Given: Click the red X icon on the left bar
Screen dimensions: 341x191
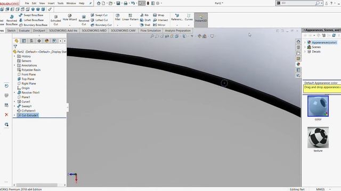Looking at the screenshot, I should tap(6, 115).
